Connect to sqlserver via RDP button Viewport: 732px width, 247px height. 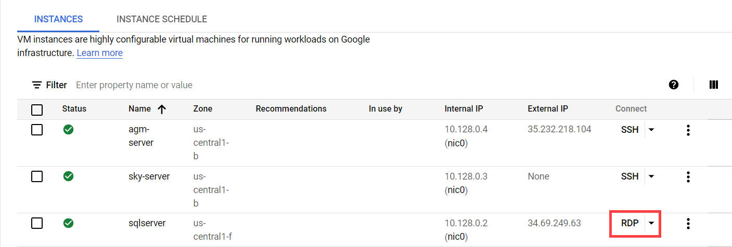click(x=630, y=224)
